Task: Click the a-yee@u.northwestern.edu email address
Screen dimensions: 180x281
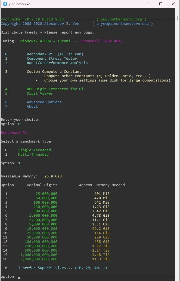Action: (x=122, y=24)
